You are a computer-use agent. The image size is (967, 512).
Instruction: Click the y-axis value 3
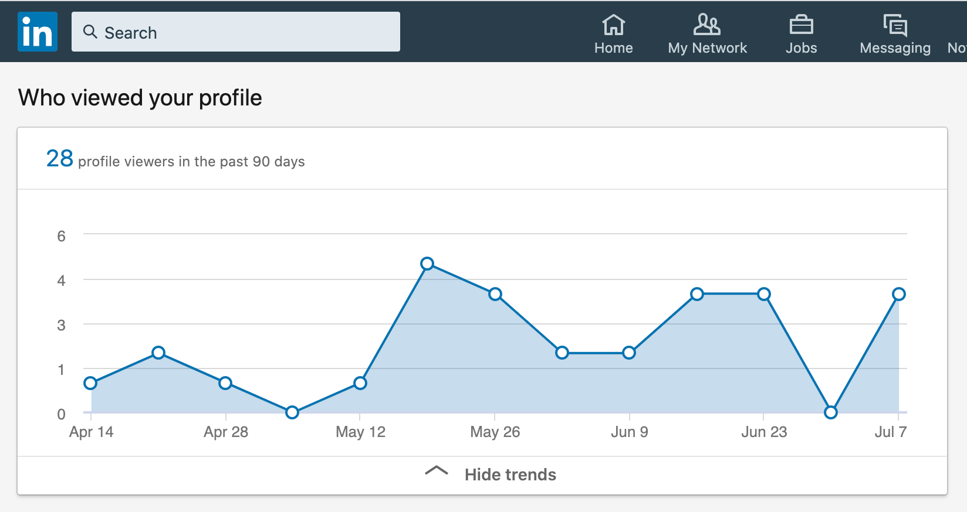coord(61,325)
